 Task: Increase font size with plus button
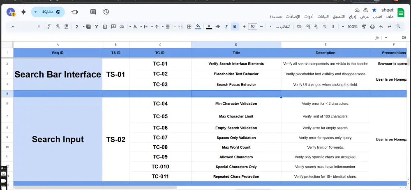click(244, 27)
